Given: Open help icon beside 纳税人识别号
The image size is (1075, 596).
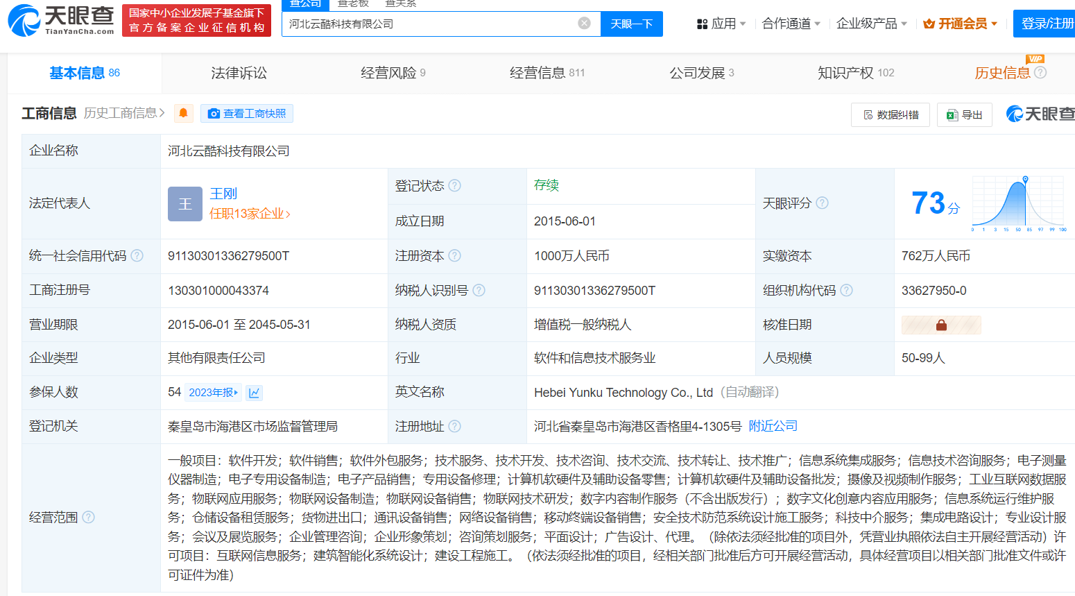Looking at the screenshot, I should tap(479, 290).
